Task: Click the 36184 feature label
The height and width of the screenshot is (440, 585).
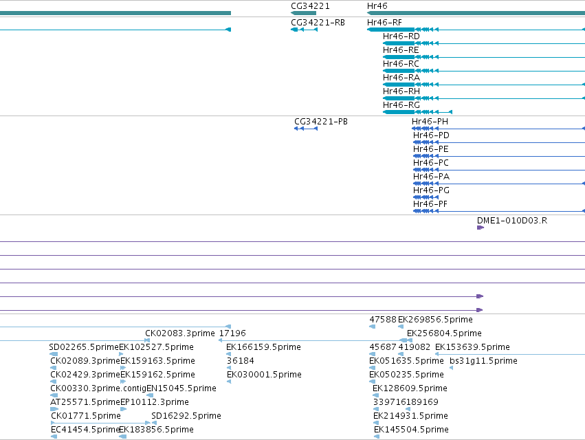Action: (241, 360)
